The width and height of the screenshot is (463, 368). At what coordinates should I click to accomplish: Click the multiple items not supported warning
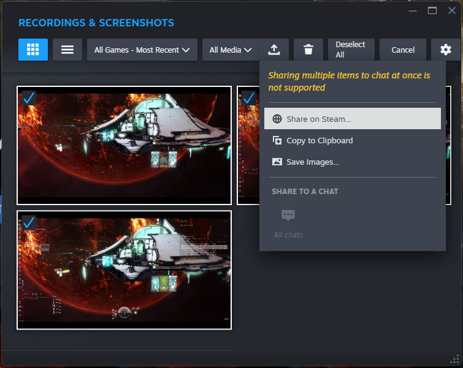(x=349, y=81)
